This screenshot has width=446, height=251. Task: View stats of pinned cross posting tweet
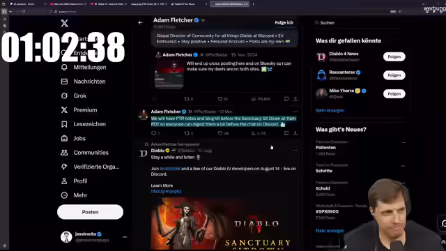(x=261, y=99)
